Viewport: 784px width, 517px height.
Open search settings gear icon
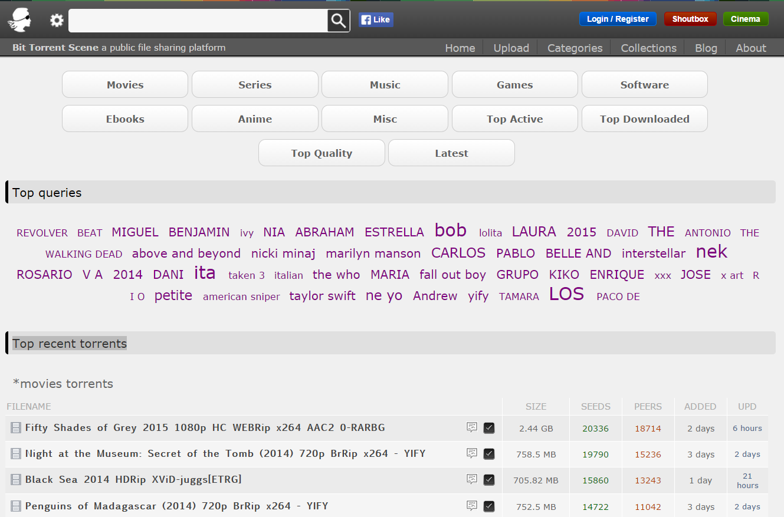pos(57,21)
